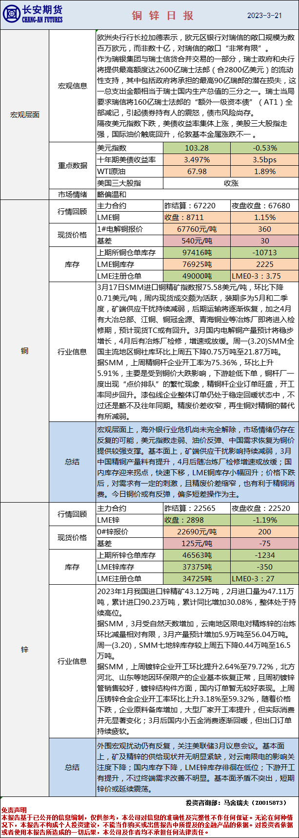Click the 3.5bps cell
The height and width of the screenshot is (838, 299).
[x=264, y=160]
